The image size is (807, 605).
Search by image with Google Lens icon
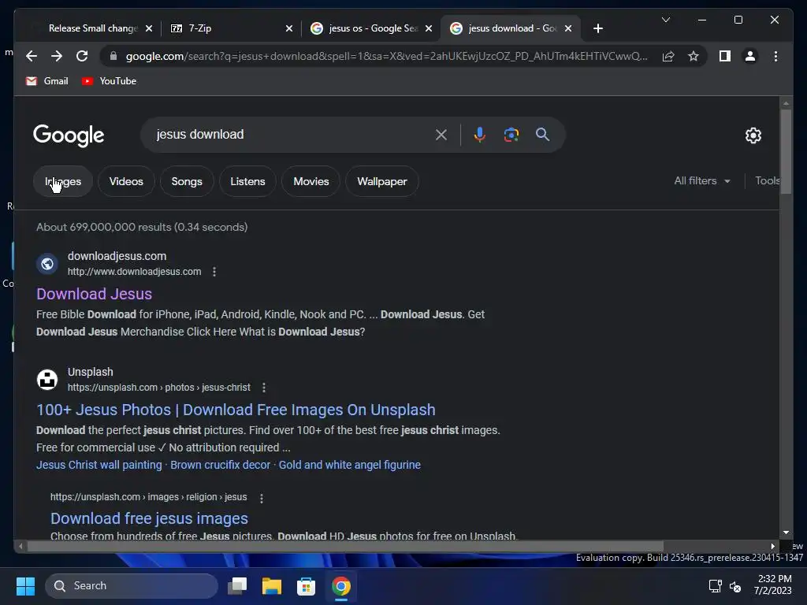coord(511,135)
